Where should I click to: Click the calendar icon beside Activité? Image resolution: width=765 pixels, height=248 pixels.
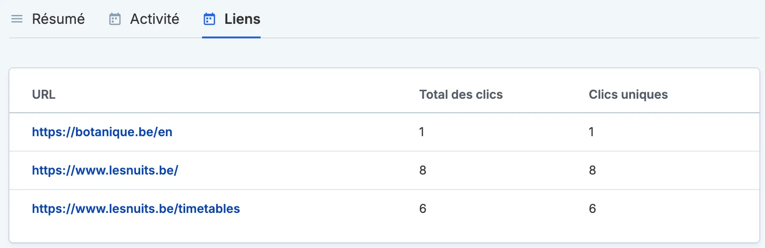[115, 19]
